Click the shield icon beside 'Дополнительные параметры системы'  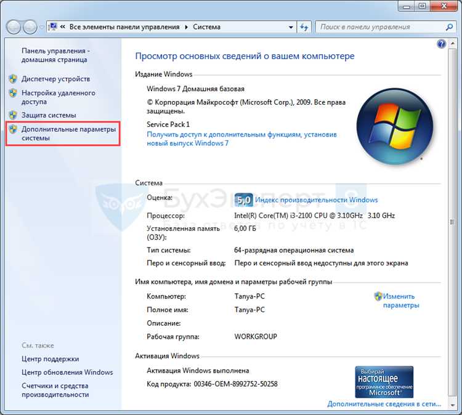click(13, 129)
